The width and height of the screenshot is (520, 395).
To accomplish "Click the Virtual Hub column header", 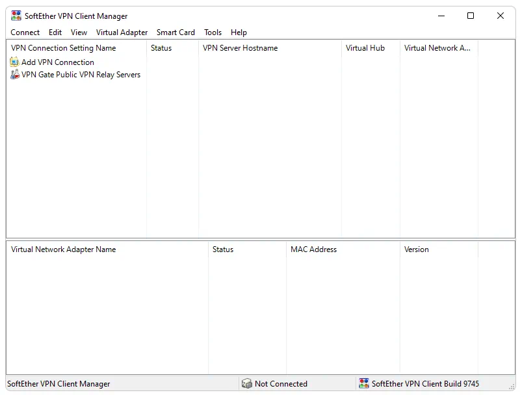I will click(365, 47).
